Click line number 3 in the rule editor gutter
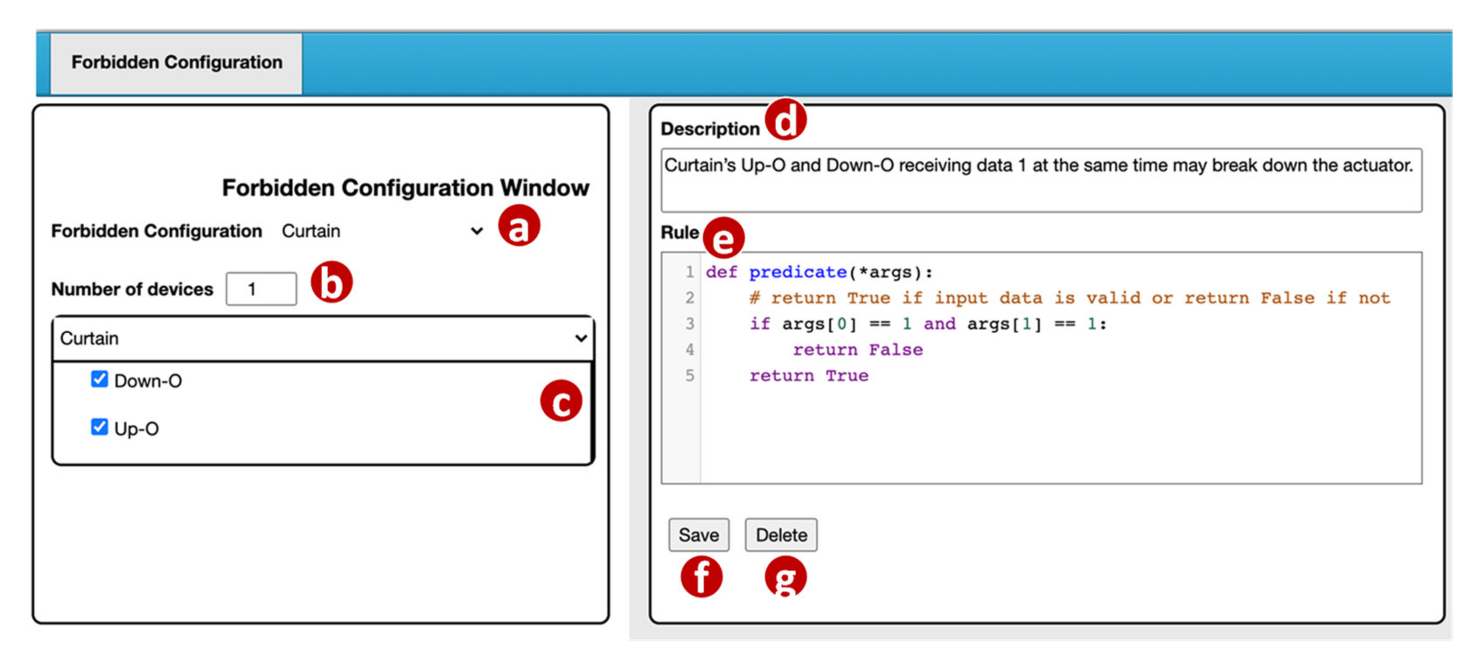The image size is (1472, 659). tap(690, 324)
